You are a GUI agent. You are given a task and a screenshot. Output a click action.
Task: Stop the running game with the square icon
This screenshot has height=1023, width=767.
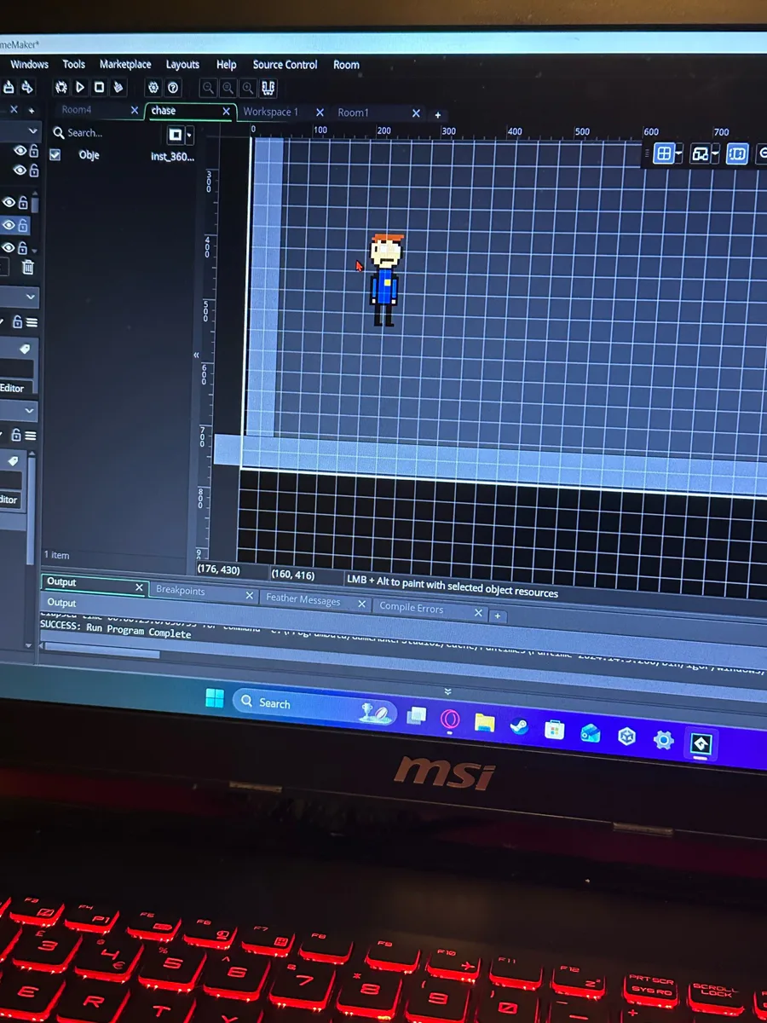[99, 87]
